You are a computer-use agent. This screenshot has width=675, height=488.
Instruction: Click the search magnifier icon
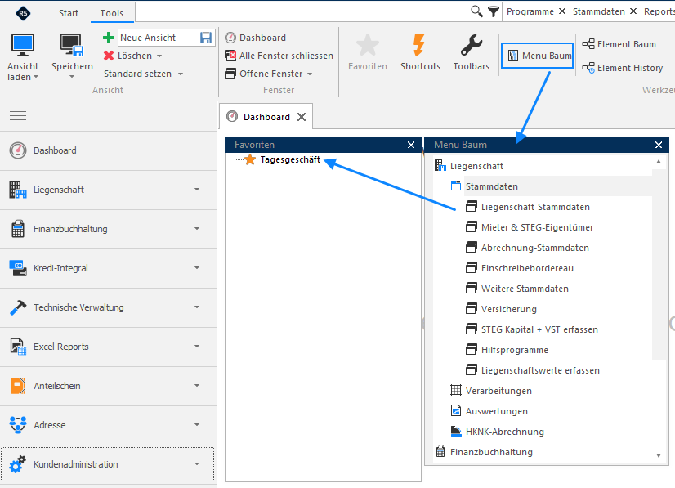pyautogui.click(x=476, y=11)
